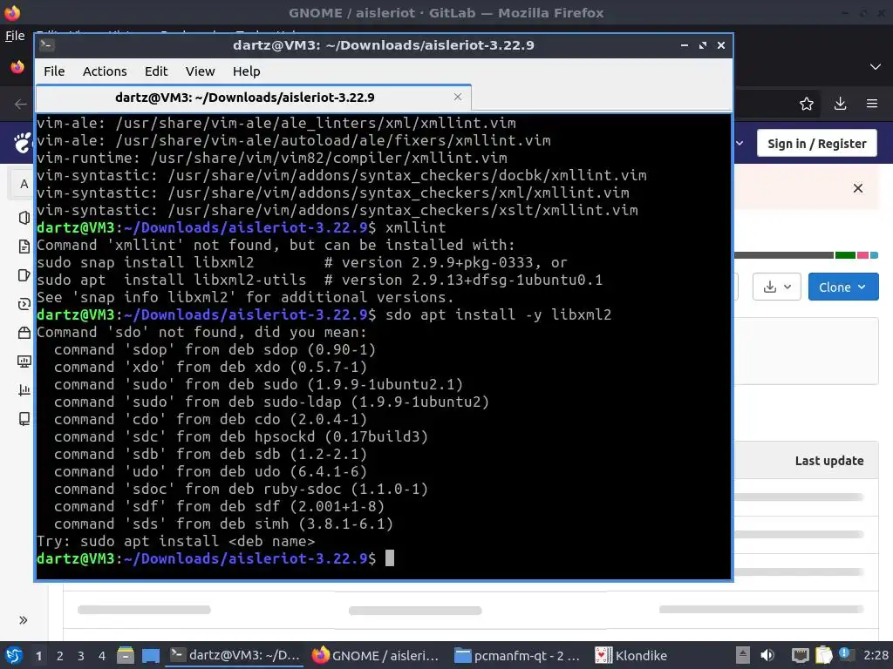This screenshot has width=893, height=669.
Task: Switch to workspace 1
Action: click(x=38, y=656)
